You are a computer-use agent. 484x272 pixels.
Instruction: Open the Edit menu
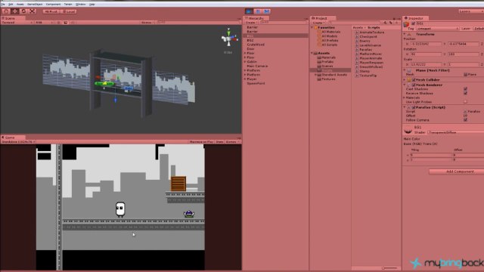coord(11,5)
